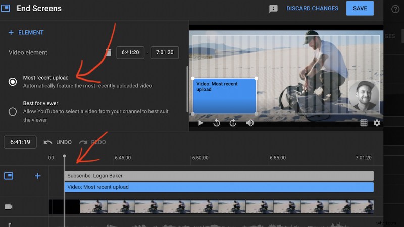Open the help question mark icon
This screenshot has width=404, height=227.
tap(395, 9)
